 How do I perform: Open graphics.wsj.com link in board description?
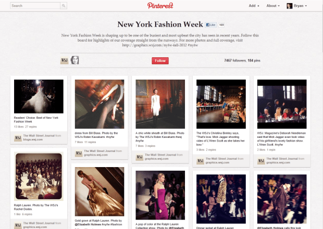155,45
